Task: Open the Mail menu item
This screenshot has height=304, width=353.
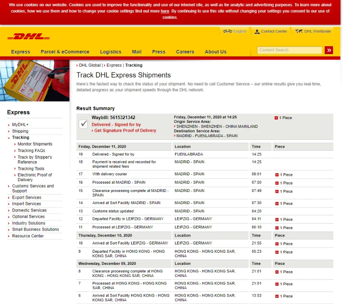Action: [x=137, y=52]
